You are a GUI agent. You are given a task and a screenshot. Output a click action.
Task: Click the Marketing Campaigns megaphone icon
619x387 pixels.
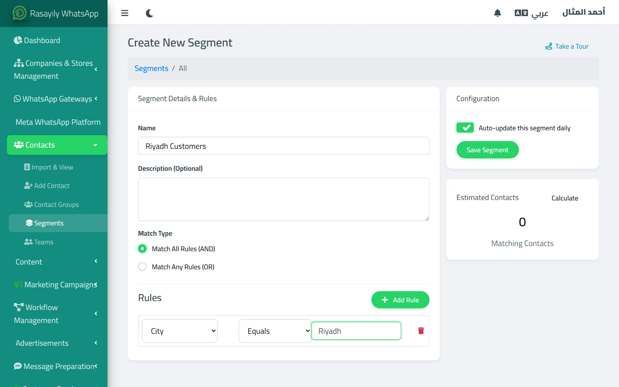[x=18, y=285]
